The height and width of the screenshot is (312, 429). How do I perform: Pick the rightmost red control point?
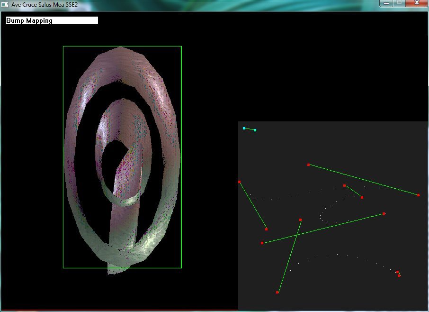tap(419, 195)
